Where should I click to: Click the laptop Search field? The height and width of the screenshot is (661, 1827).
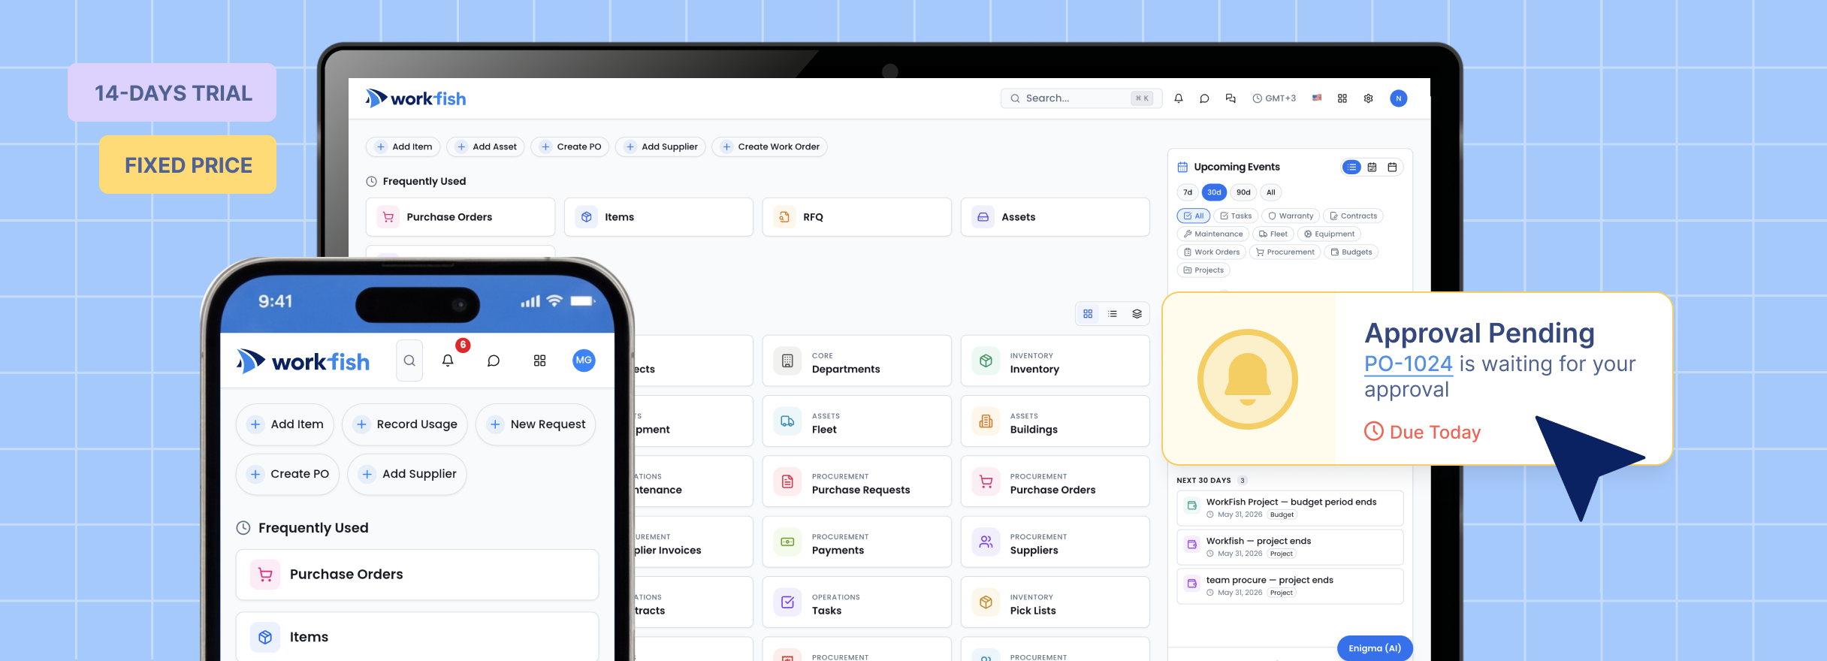tap(1081, 98)
